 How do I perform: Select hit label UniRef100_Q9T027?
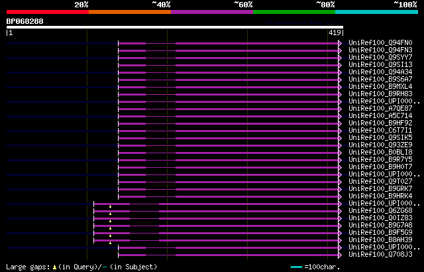[380, 182]
